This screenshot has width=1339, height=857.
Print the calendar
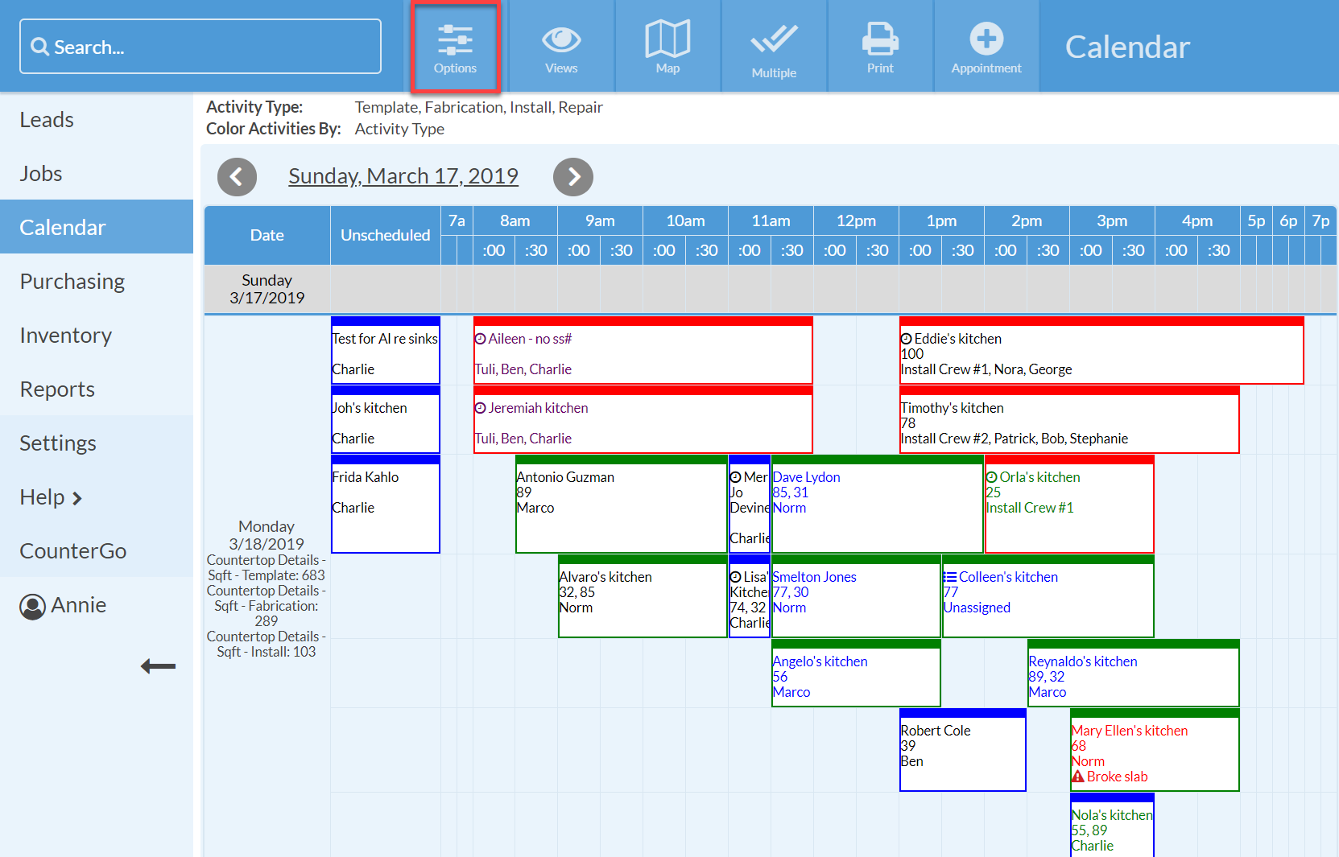880,44
